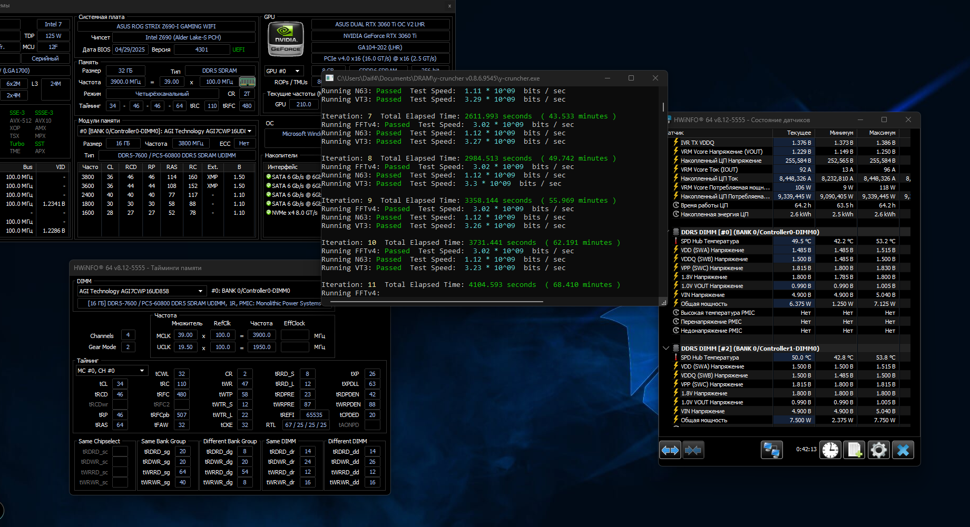Click lightning icon of Накопленный ЦП Ток

676,178
